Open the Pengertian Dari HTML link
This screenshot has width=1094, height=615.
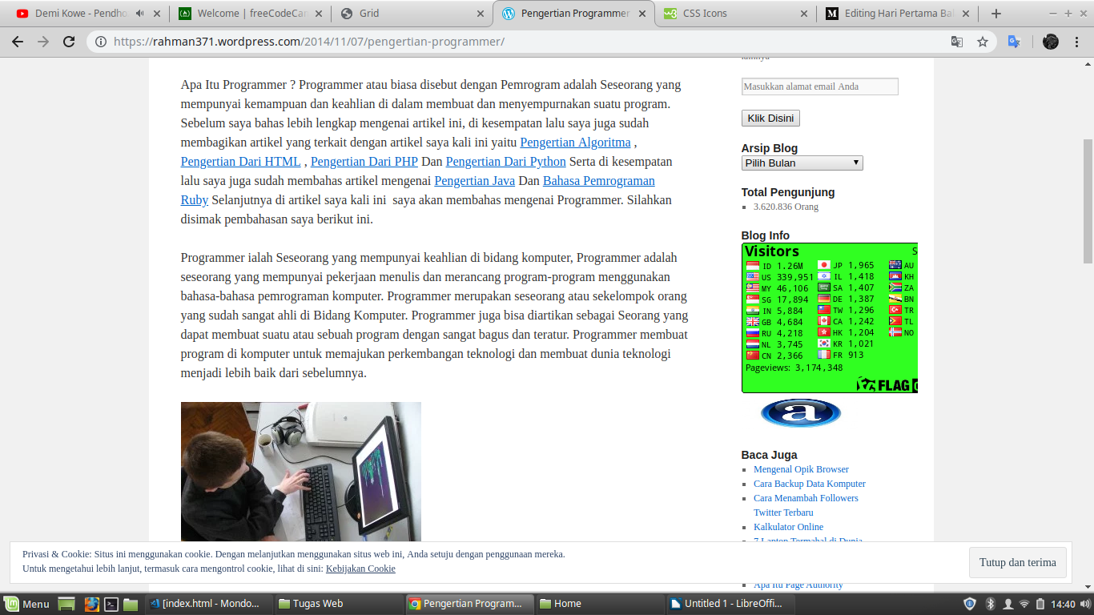tap(241, 162)
